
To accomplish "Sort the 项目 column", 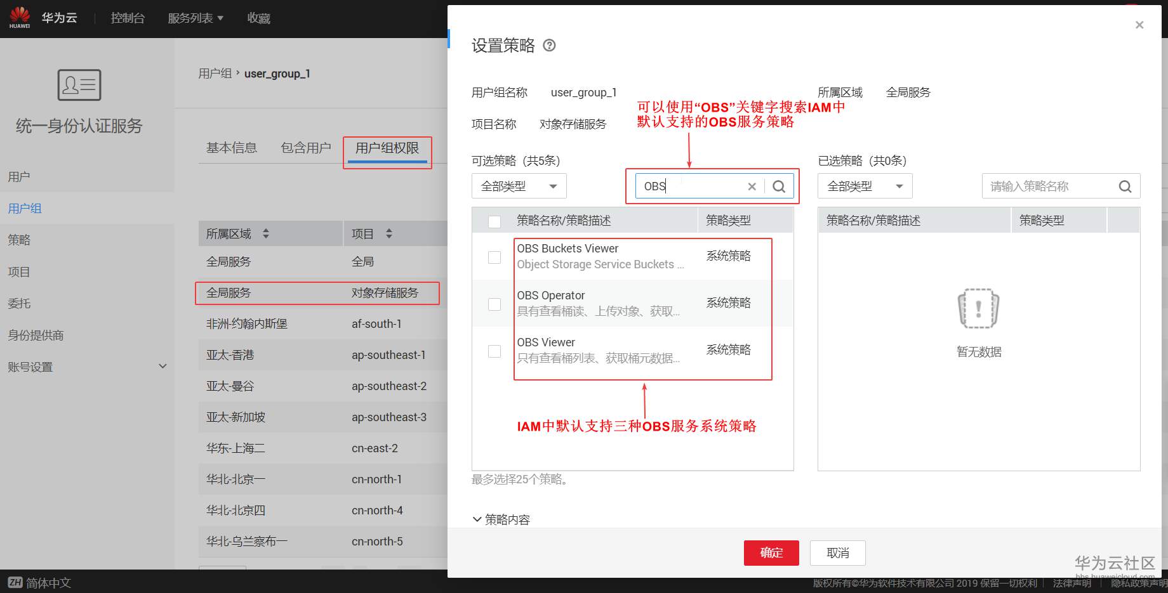I will point(389,234).
